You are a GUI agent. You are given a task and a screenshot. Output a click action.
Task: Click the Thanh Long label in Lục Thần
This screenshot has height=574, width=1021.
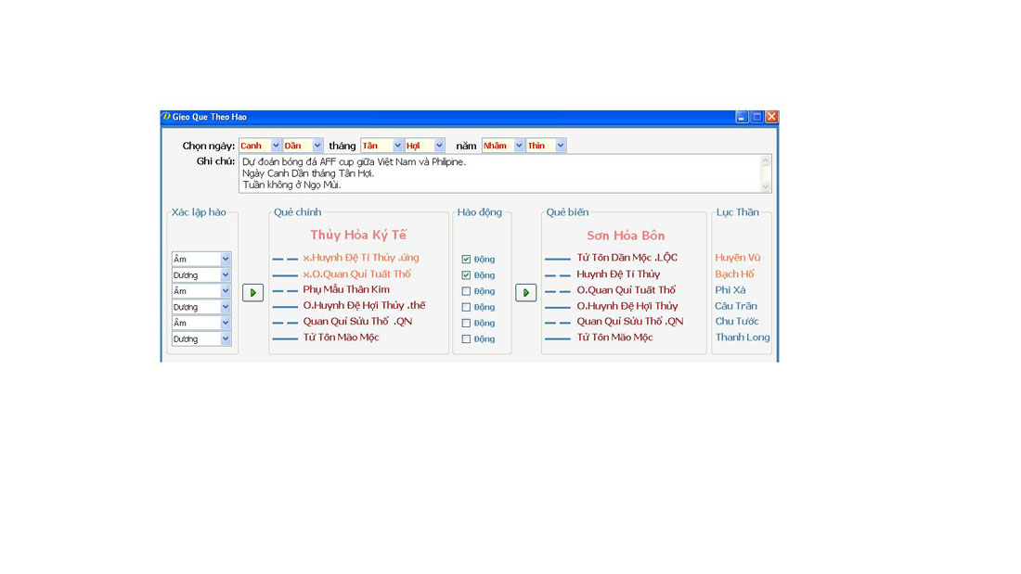(742, 338)
